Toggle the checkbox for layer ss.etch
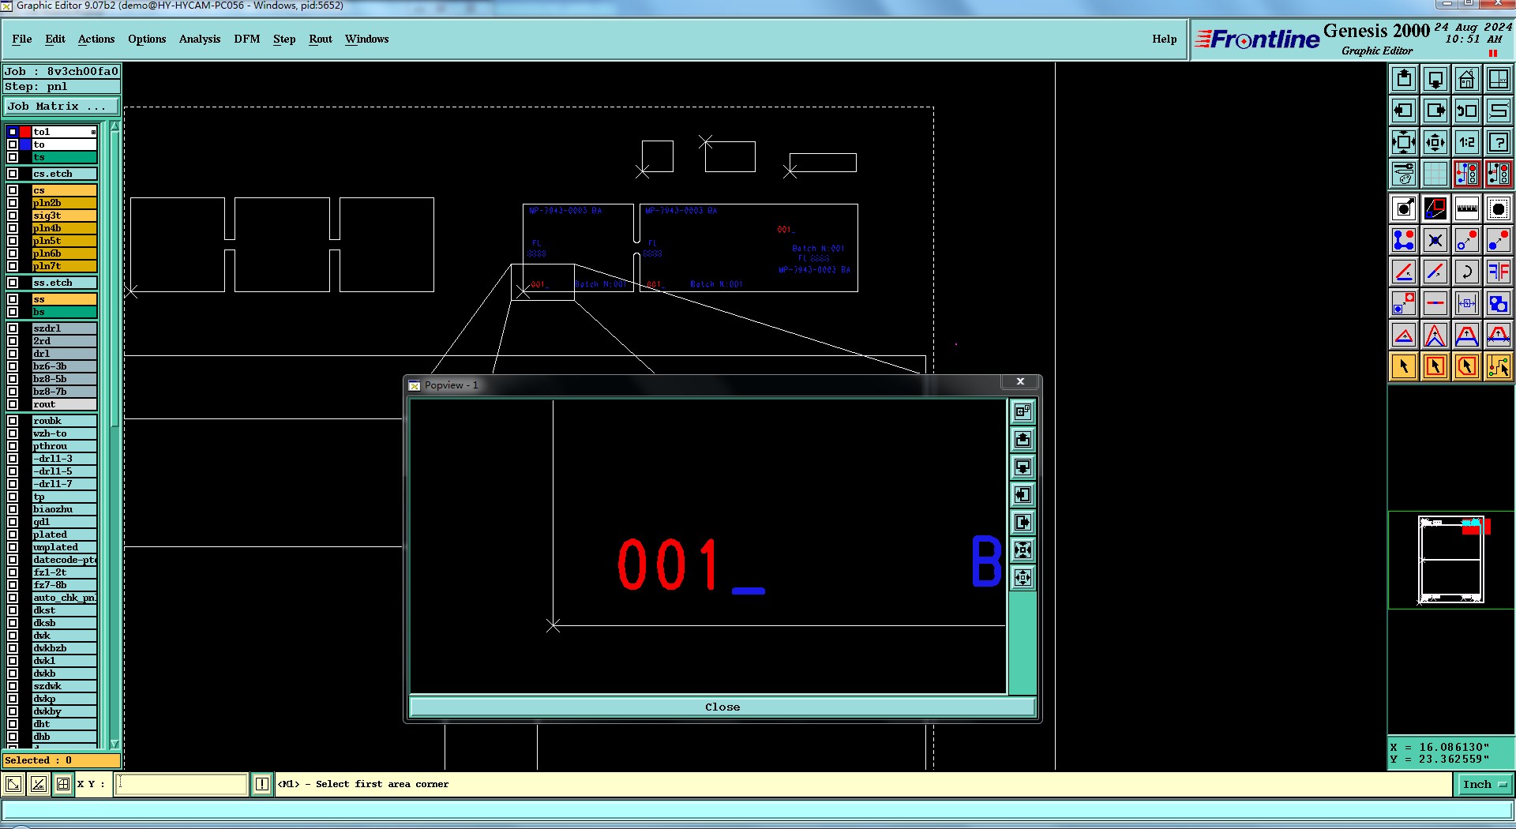This screenshot has height=829, width=1516. [13, 283]
